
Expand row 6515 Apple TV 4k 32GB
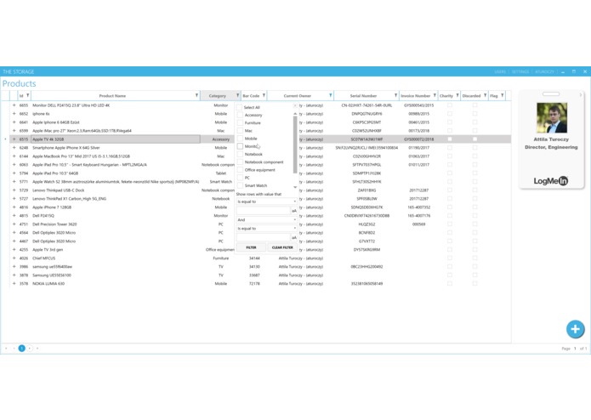point(14,139)
